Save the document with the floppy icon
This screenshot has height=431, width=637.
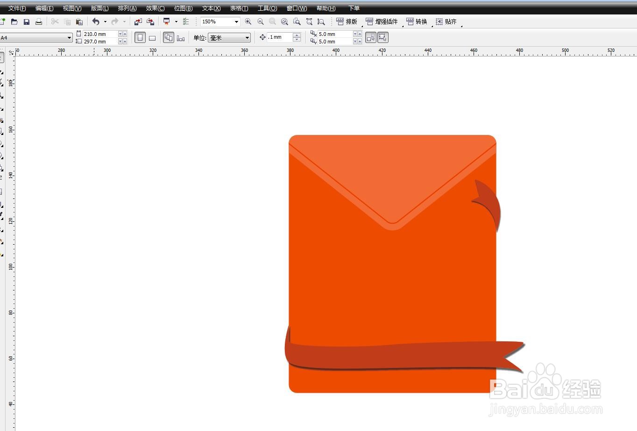pos(27,22)
